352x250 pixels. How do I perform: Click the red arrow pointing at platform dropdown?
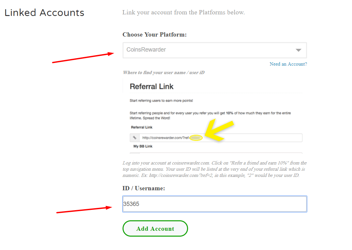[x=83, y=58]
